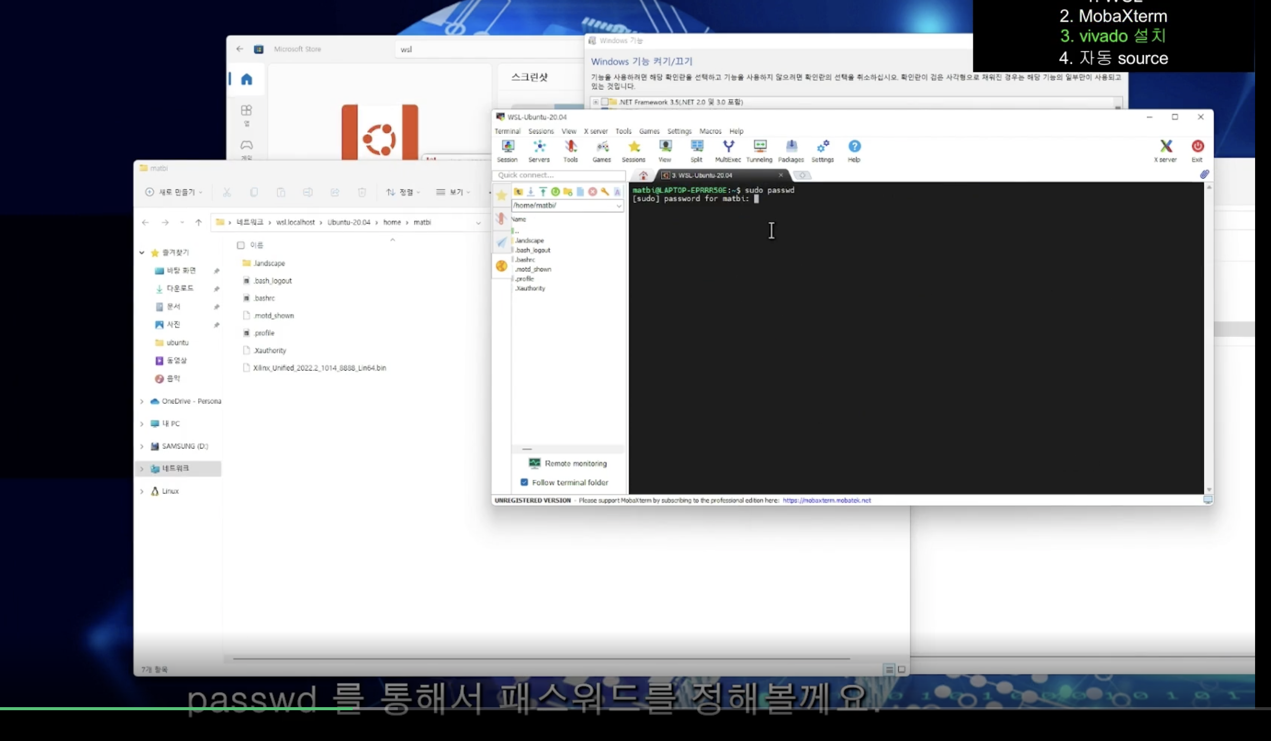Click the X server toolbar icon

1166,151
